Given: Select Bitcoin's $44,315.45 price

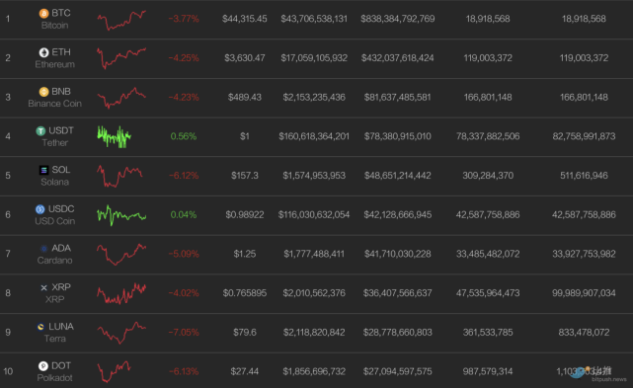Looking at the screenshot, I should pos(245,19).
